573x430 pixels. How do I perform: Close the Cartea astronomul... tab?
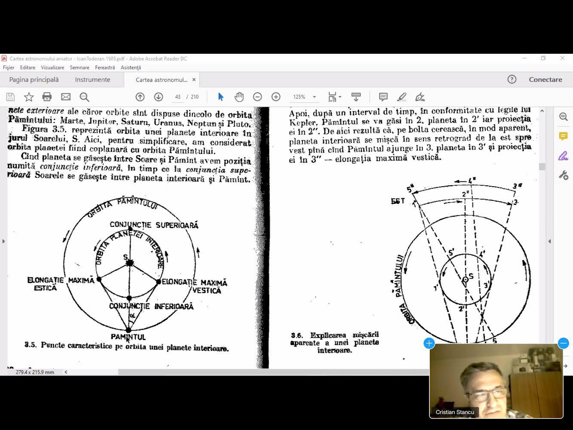click(194, 80)
